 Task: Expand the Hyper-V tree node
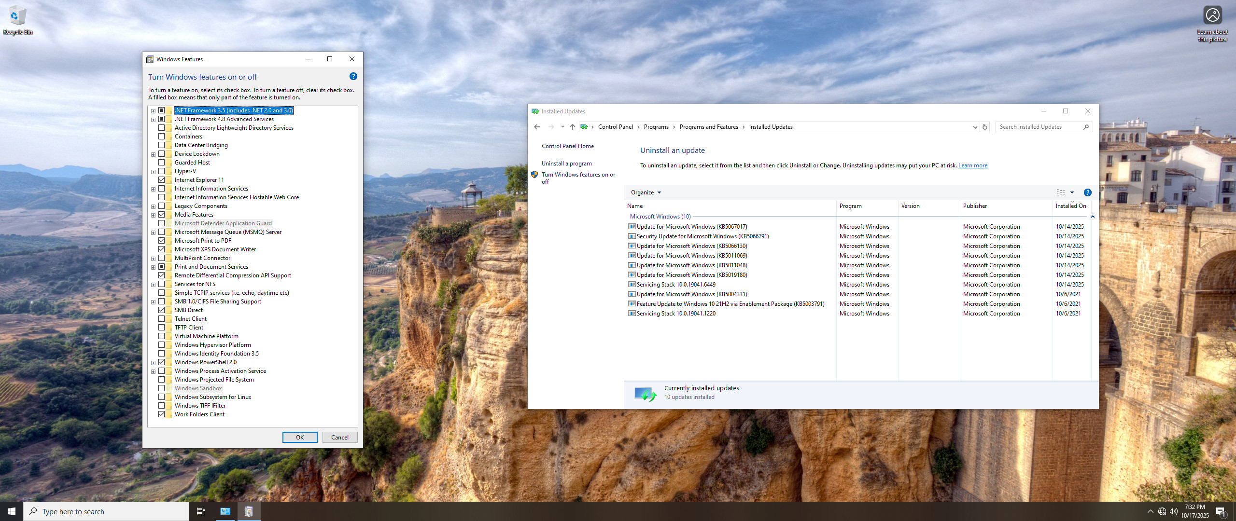tap(154, 172)
